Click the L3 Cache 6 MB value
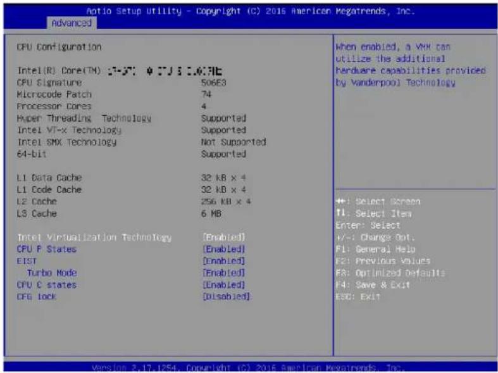498x373 pixels. [x=211, y=213]
